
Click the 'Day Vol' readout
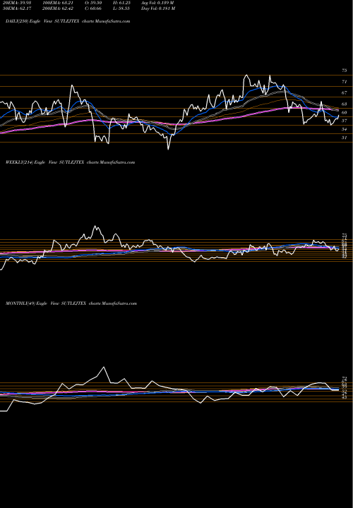click(x=158, y=8)
